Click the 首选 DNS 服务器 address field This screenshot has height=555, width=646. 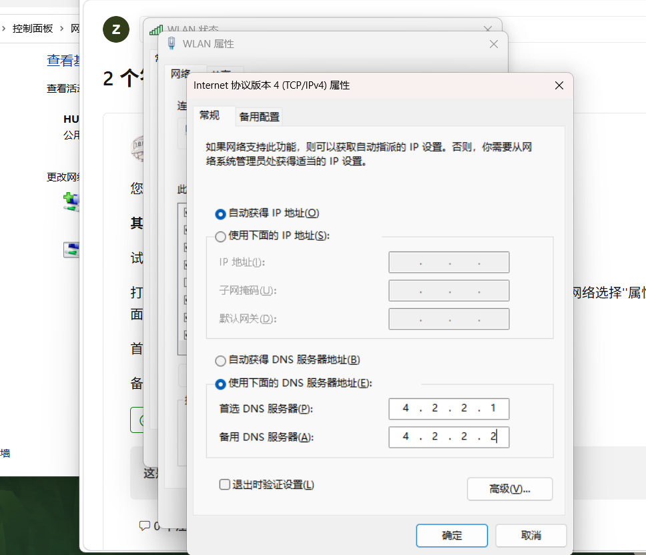(448, 408)
